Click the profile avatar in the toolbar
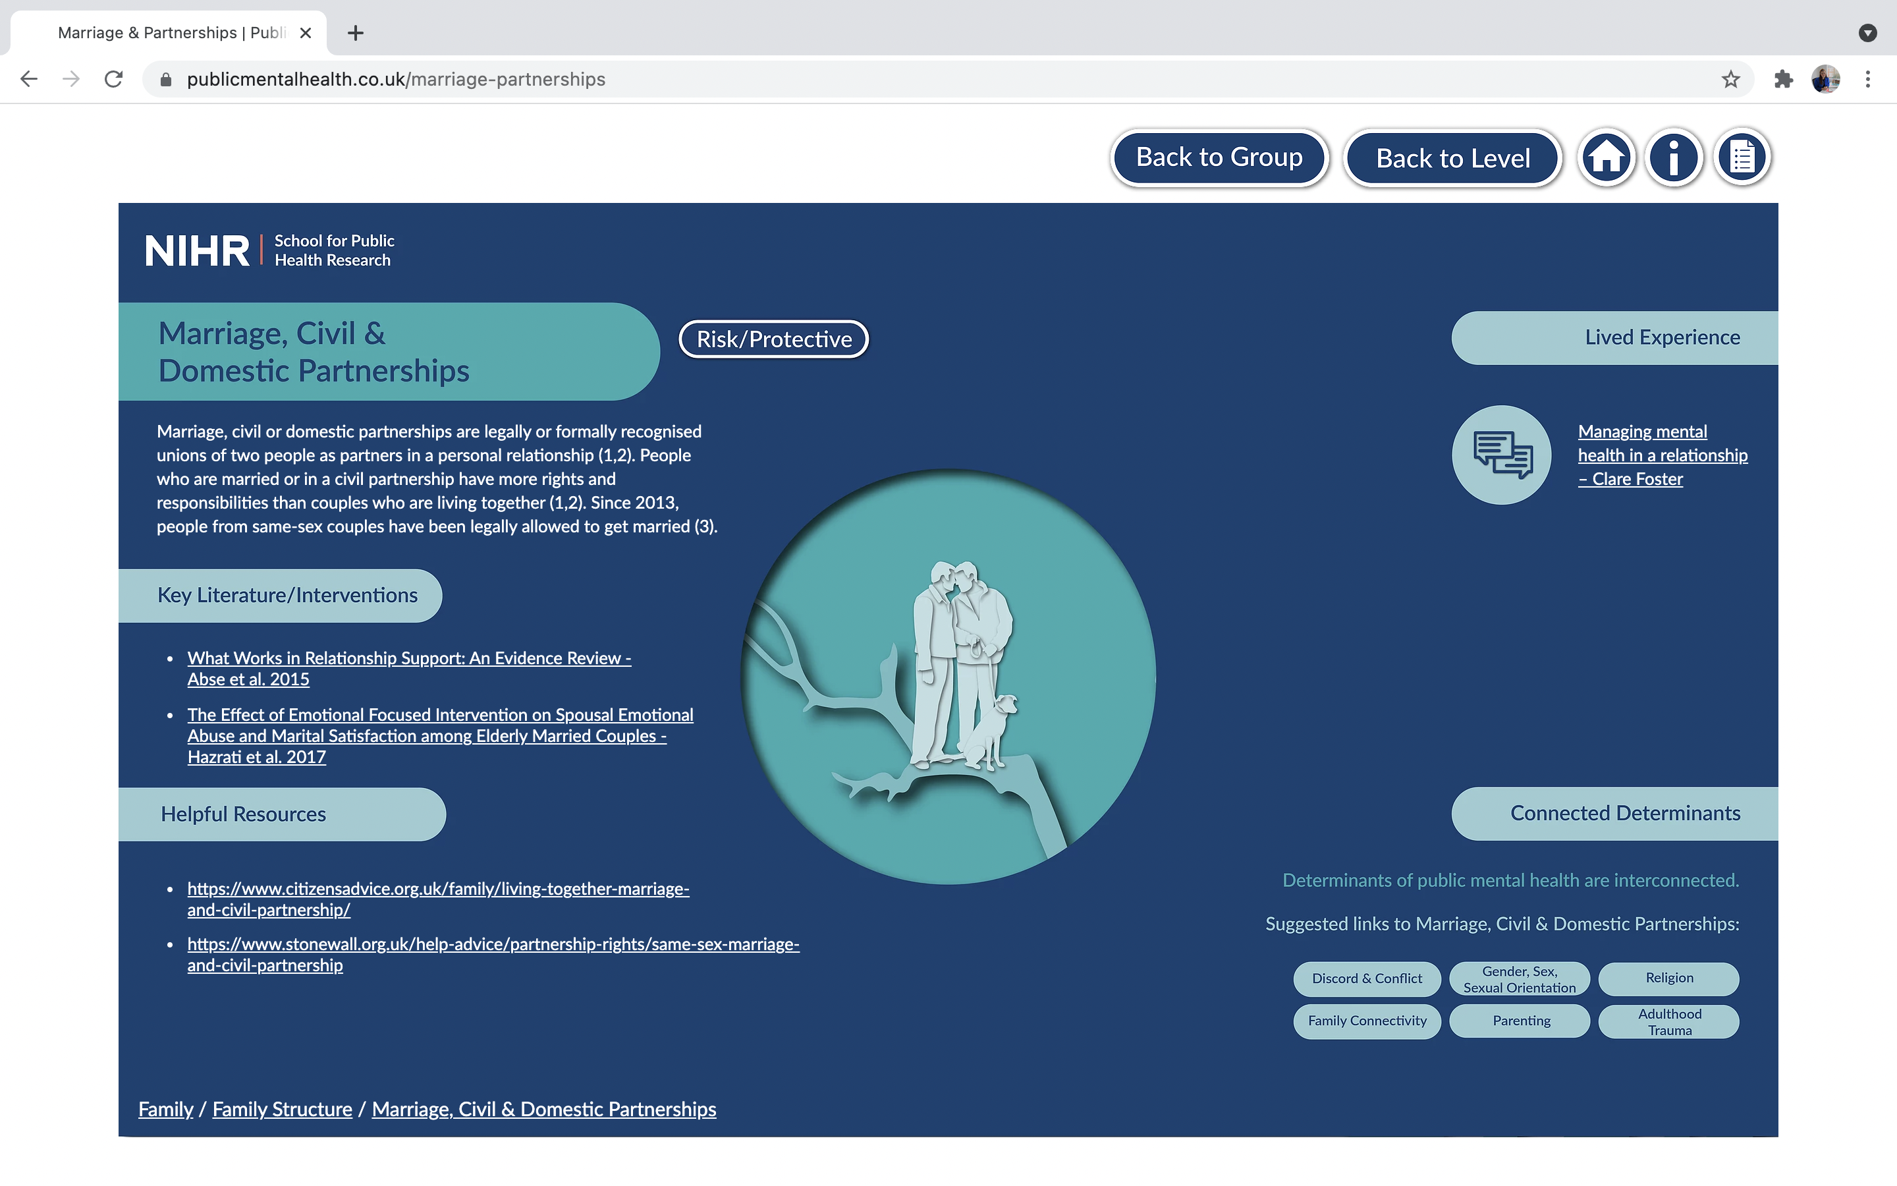Viewport: 1897px width, 1186px height. [1825, 79]
